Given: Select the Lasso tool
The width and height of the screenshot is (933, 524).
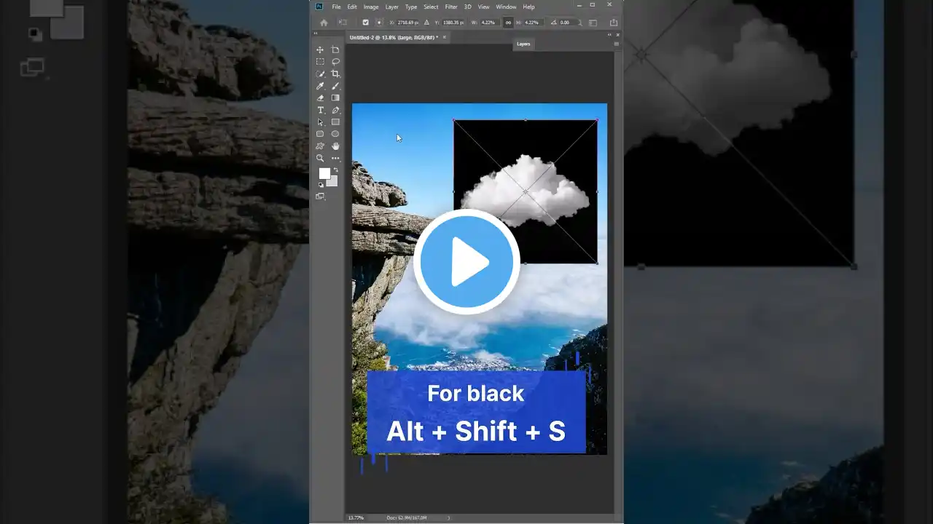Looking at the screenshot, I should [x=335, y=62].
